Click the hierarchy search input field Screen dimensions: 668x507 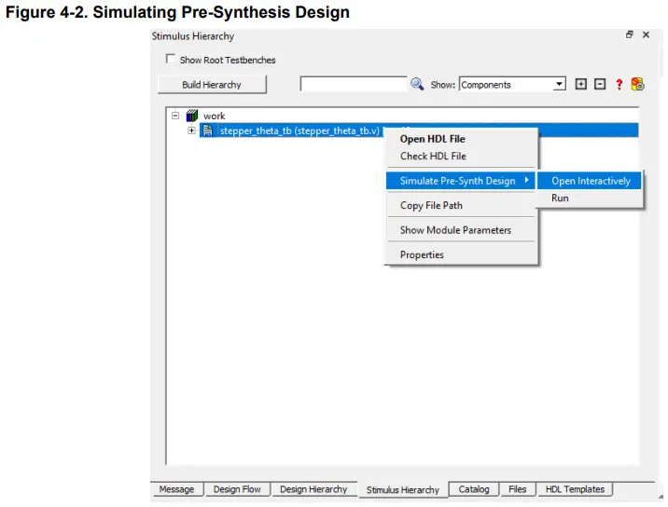coord(354,84)
